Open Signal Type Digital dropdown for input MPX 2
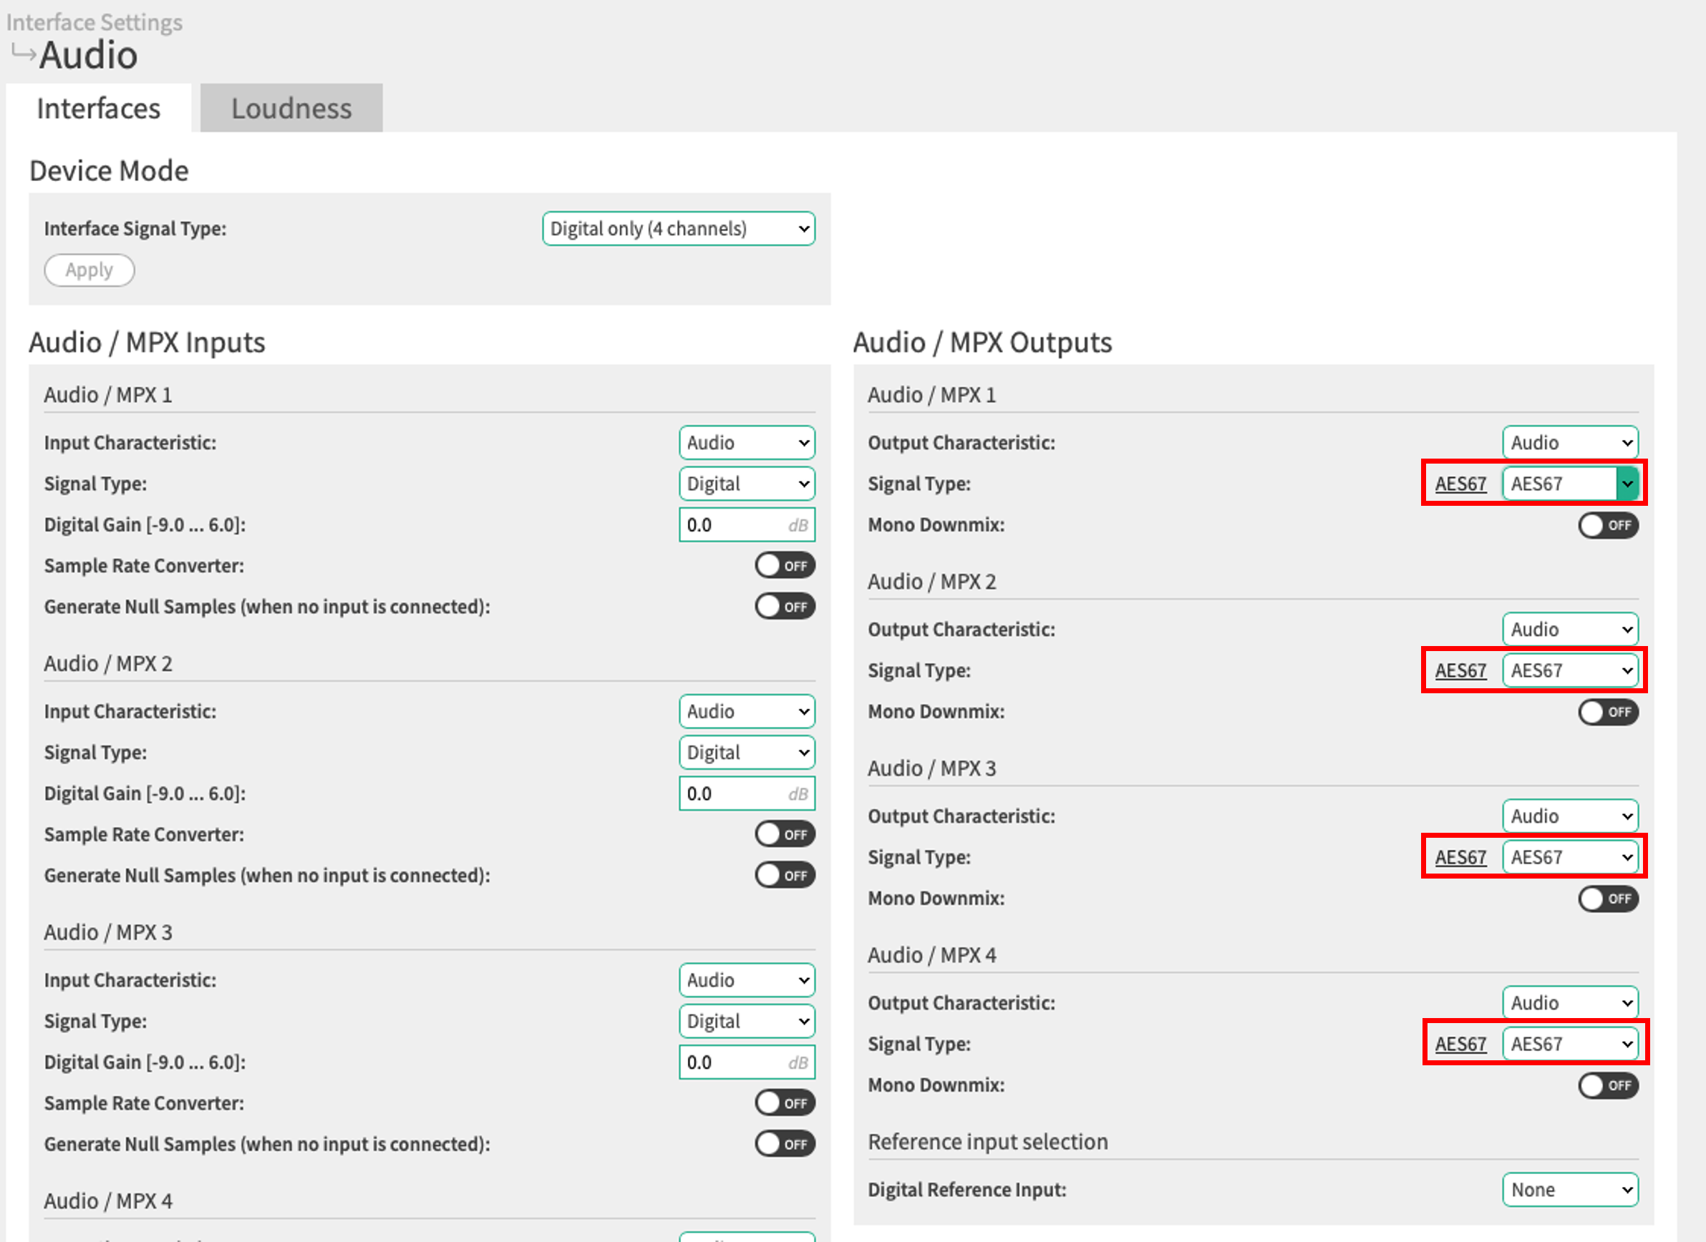This screenshot has height=1242, width=1706. click(x=746, y=753)
